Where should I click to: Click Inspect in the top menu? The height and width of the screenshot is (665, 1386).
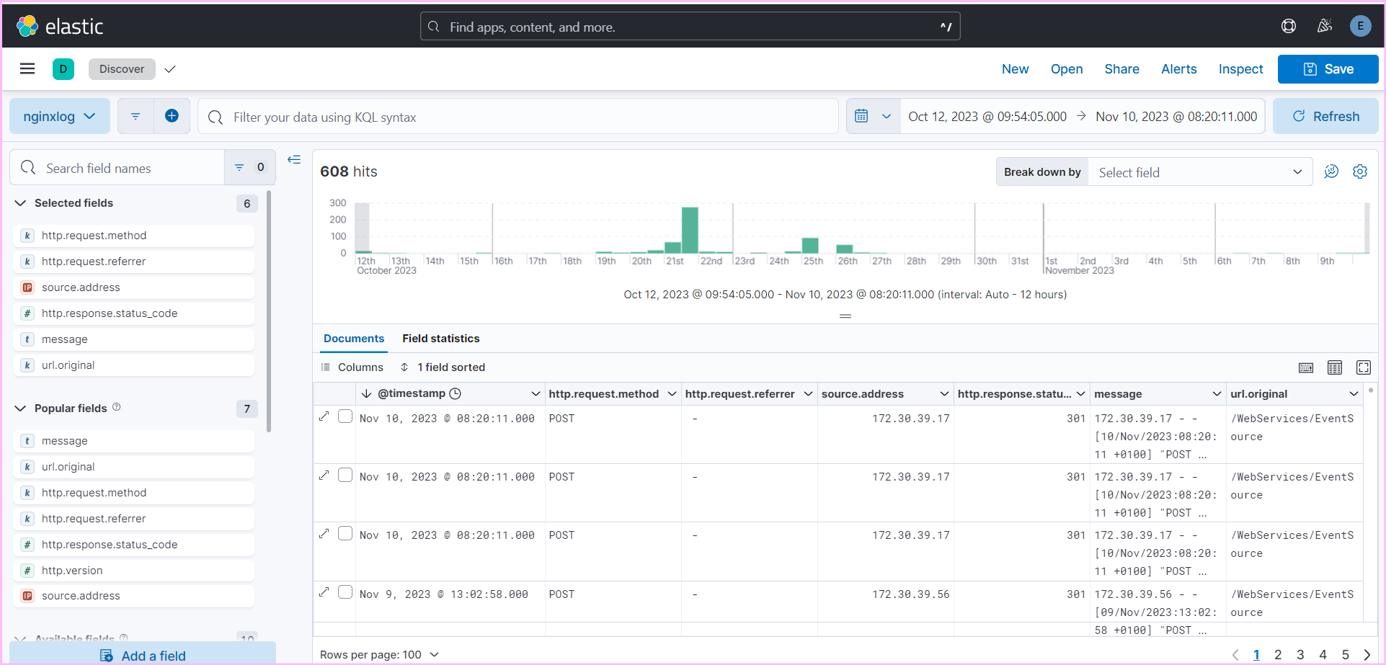click(1240, 69)
